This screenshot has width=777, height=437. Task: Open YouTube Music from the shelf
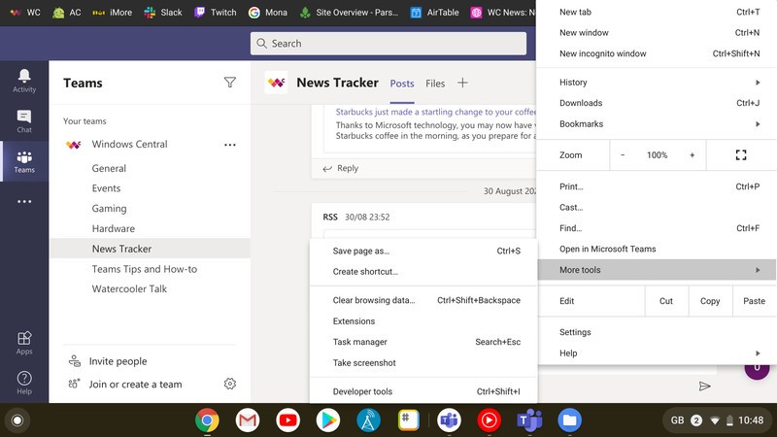click(490, 420)
